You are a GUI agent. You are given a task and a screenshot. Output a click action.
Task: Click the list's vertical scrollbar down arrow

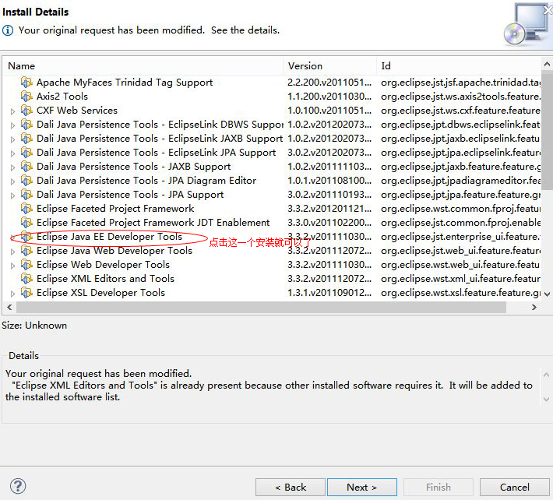coord(547,294)
